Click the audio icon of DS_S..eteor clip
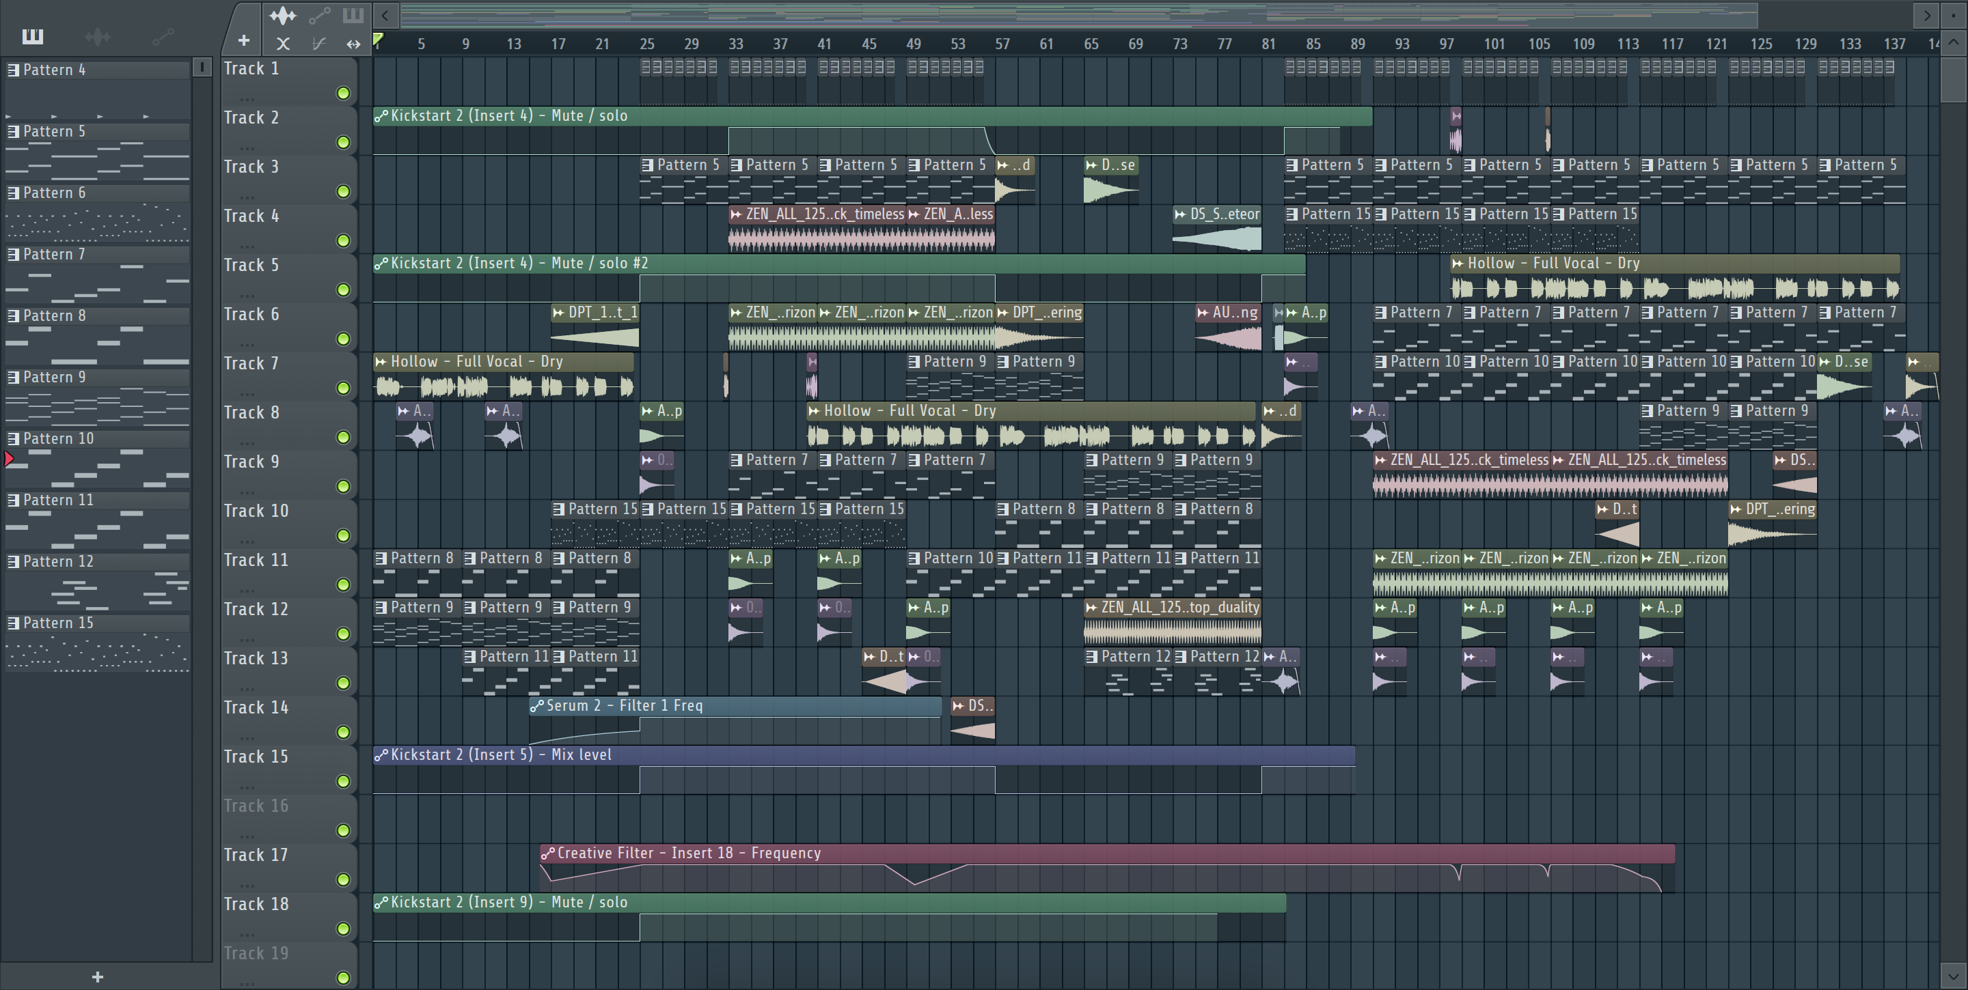Screen dimensions: 1968x990 point(1180,214)
